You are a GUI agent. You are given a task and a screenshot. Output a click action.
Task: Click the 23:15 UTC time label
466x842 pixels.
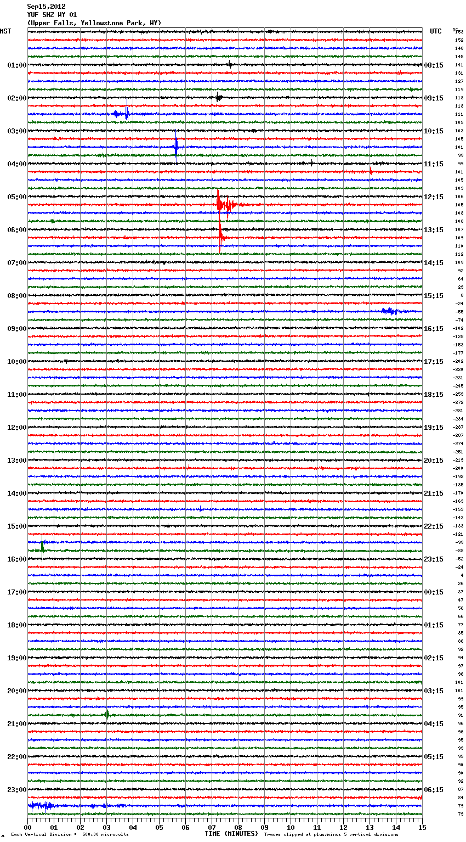[434, 559]
